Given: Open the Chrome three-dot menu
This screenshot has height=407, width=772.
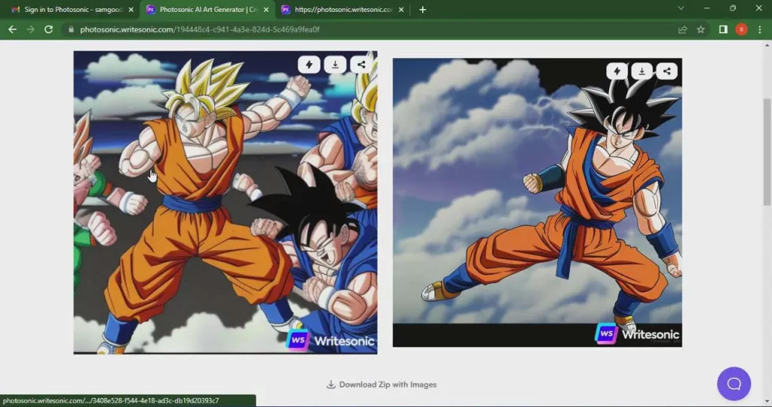Looking at the screenshot, I should click(x=760, y=29).
